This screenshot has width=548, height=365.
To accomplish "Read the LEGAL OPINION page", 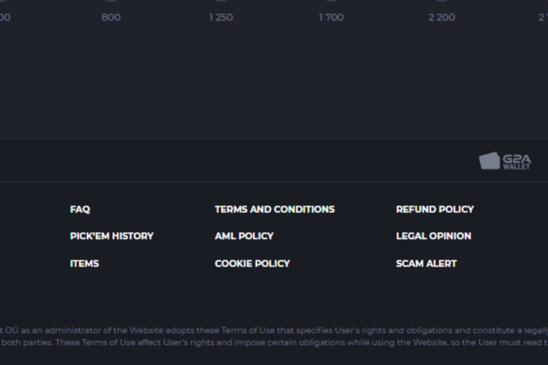I will (x=433, y=236).
